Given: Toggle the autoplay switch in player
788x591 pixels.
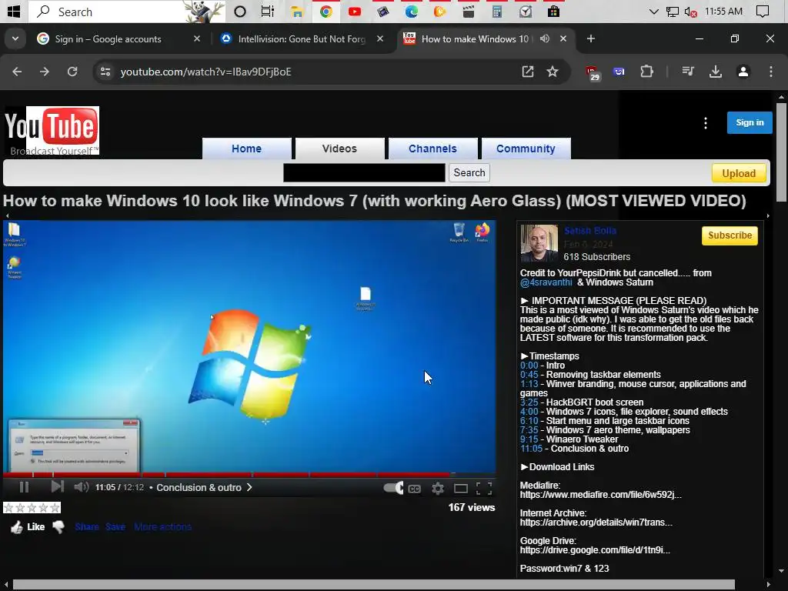Looking at the screenshot, I should pos(393,487).
